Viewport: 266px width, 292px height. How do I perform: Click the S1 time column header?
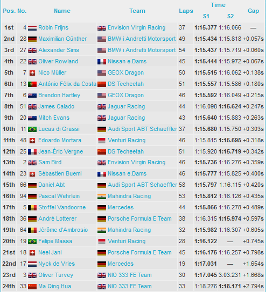206,16
